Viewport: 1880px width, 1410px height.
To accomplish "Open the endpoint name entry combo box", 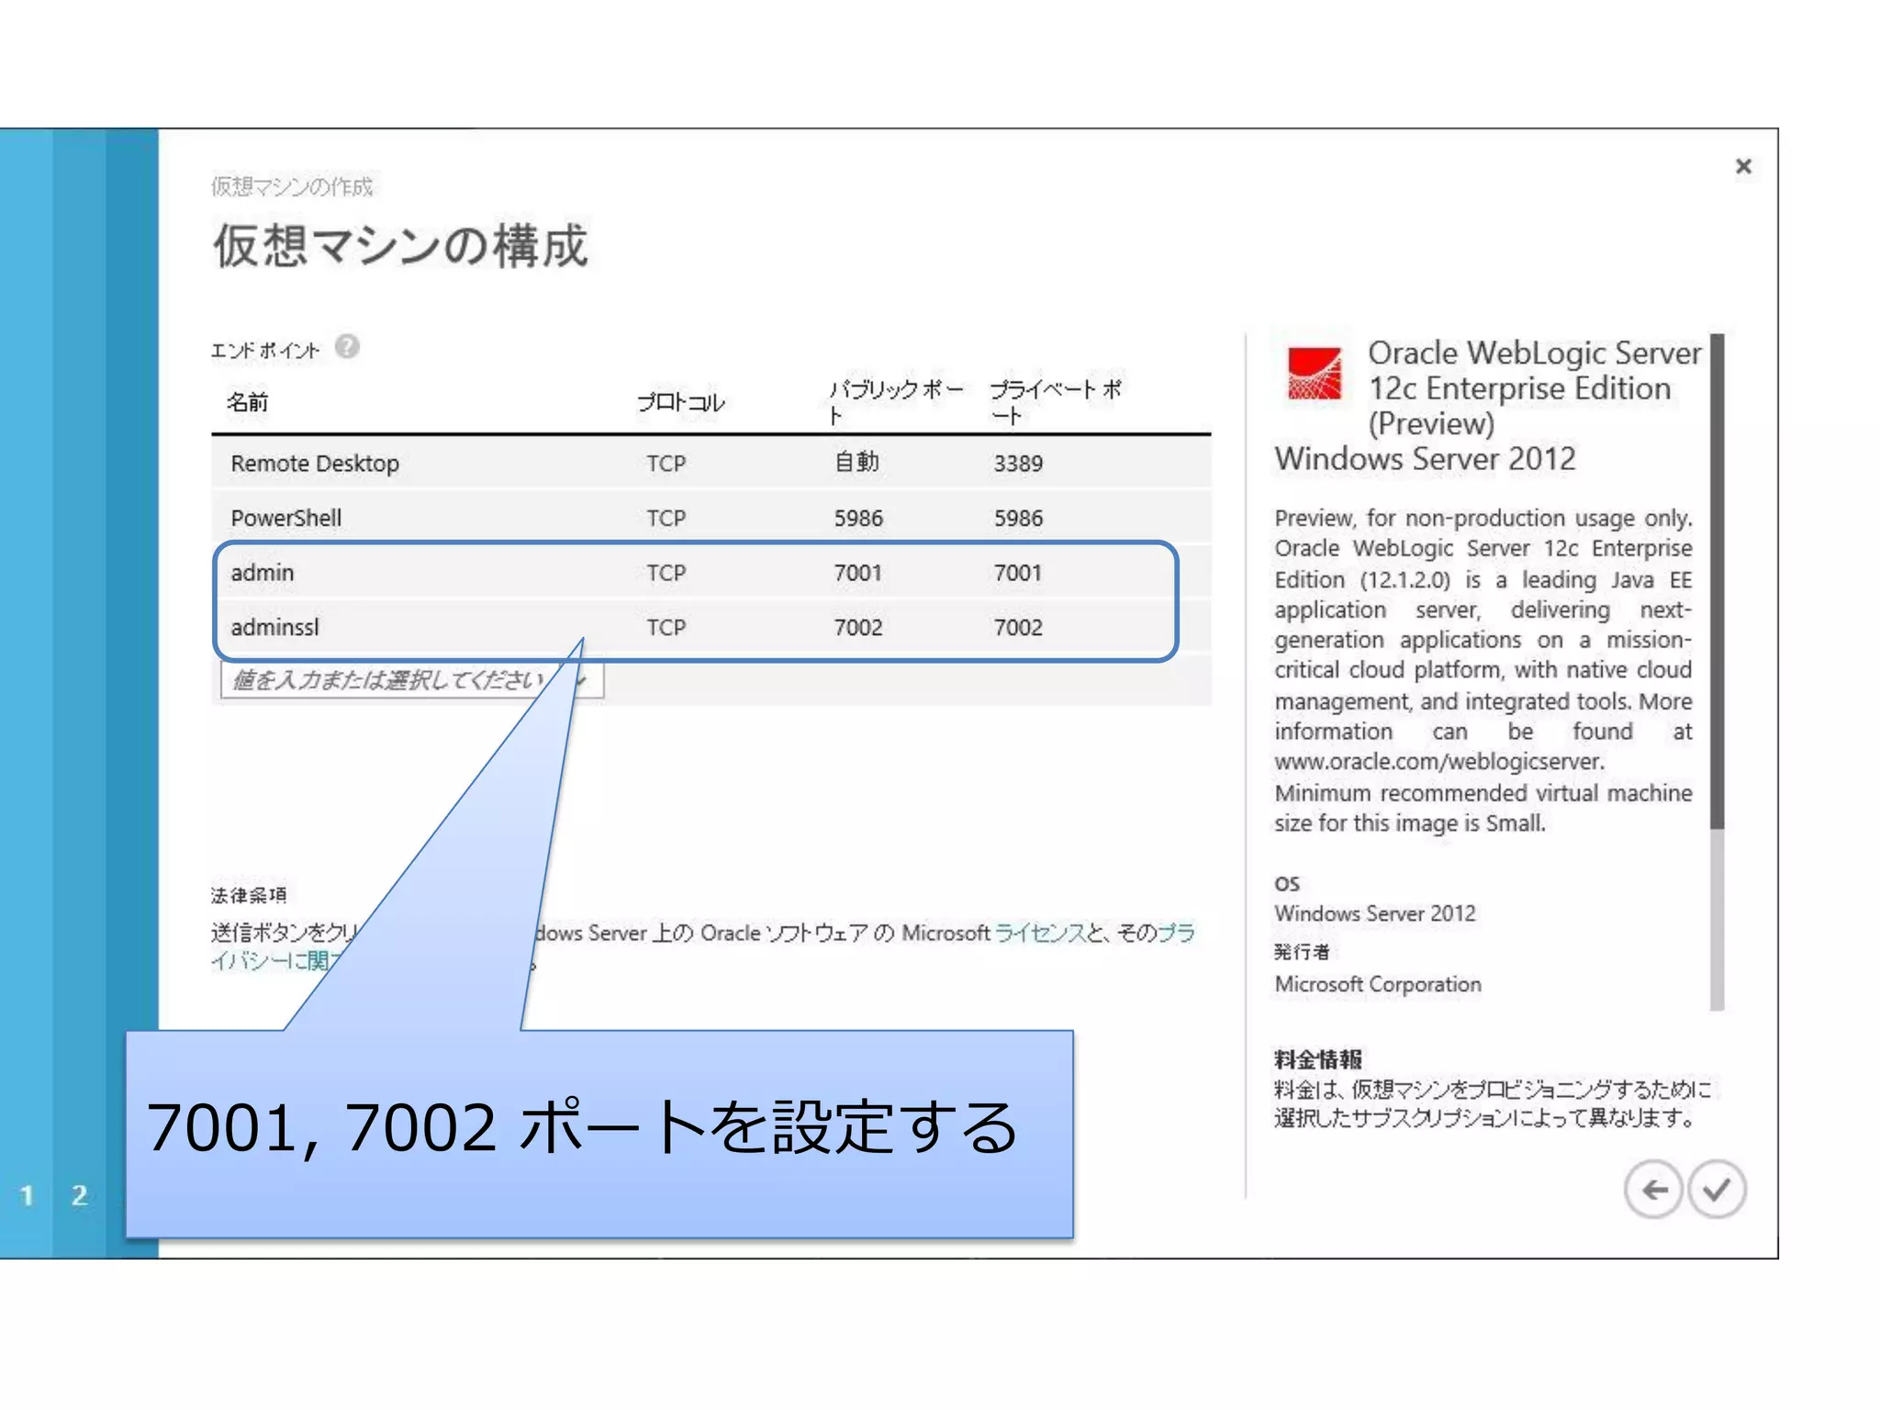I will click(x=412, y=680).
